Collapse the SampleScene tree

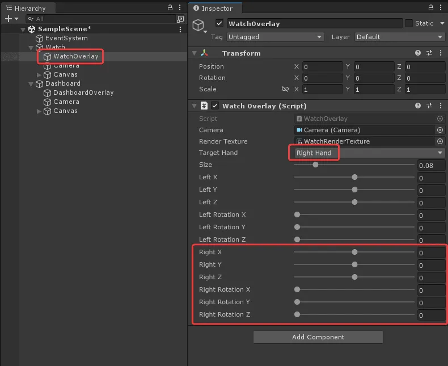pyautogui.click(x=23, y=30)
